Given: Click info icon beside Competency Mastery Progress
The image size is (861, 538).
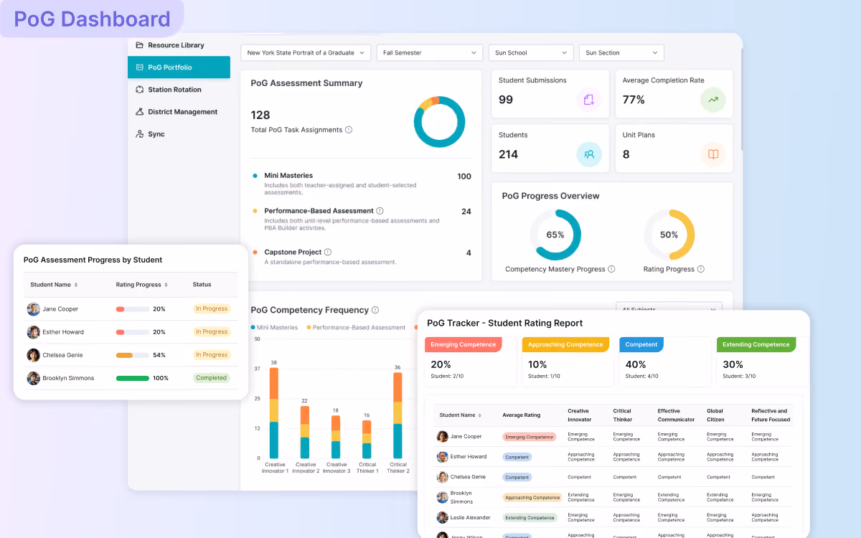Looking at the screenshot, I should [x=611, y=269].
